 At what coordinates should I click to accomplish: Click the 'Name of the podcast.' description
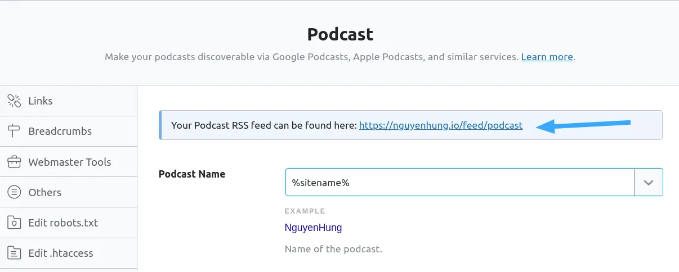333,248
